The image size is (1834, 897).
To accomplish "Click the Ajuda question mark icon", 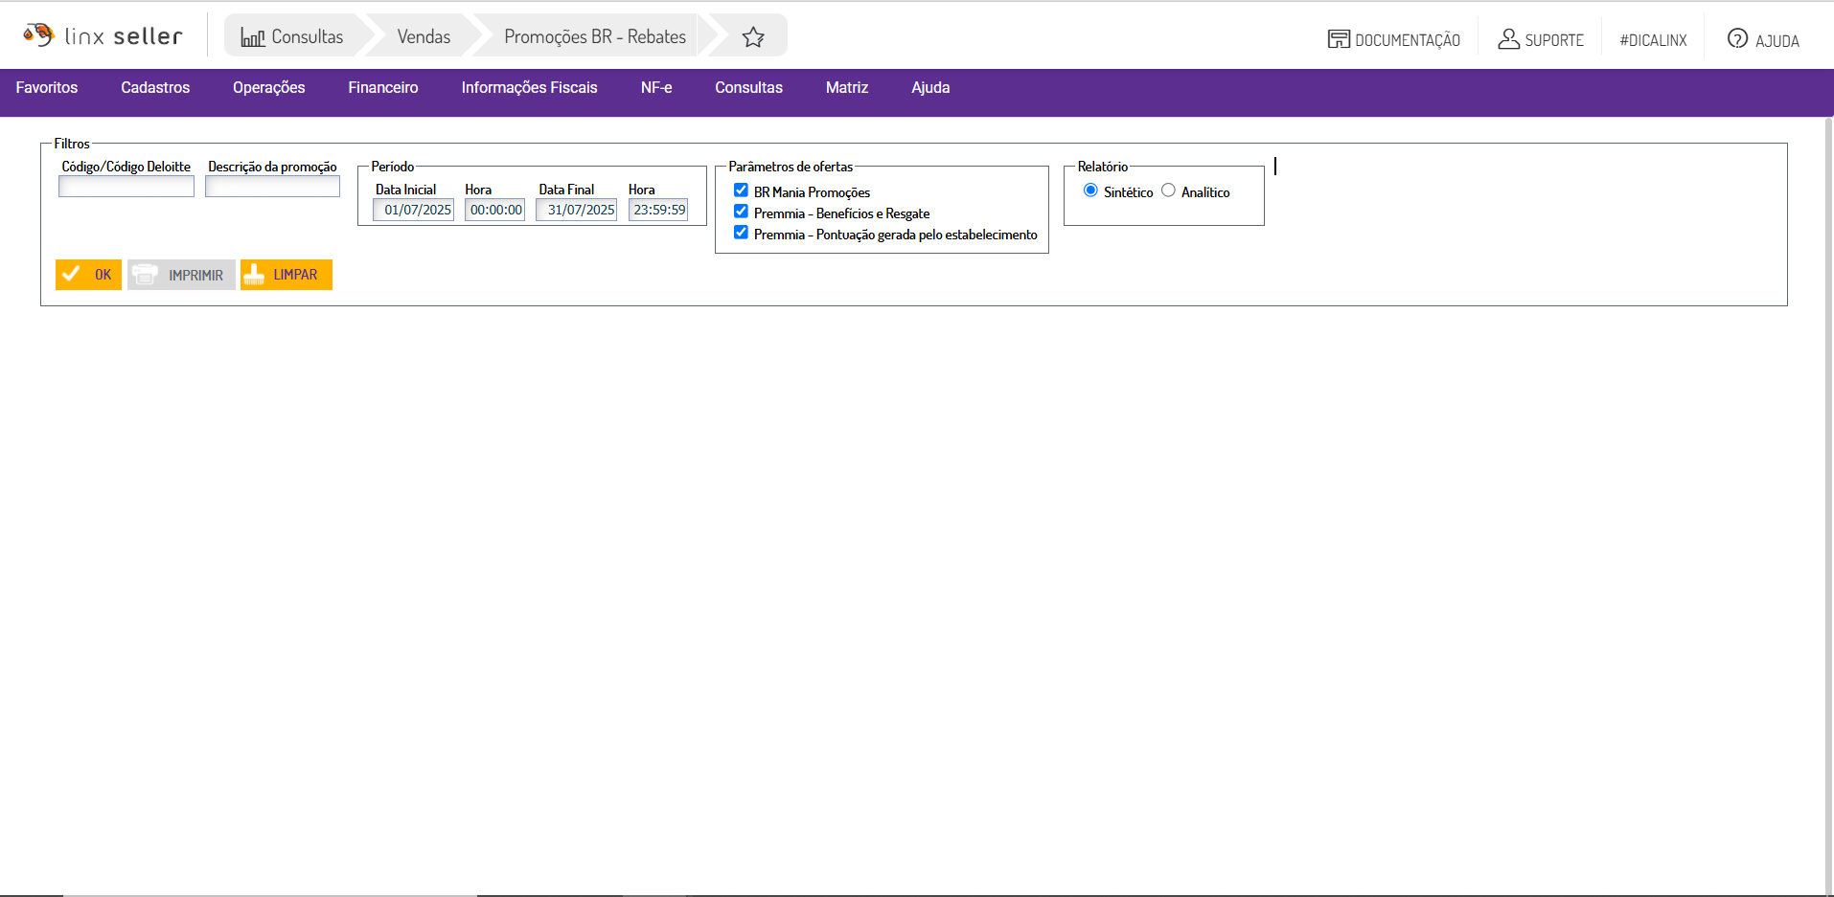I will pyautogui.click(x=1737, y=38).
